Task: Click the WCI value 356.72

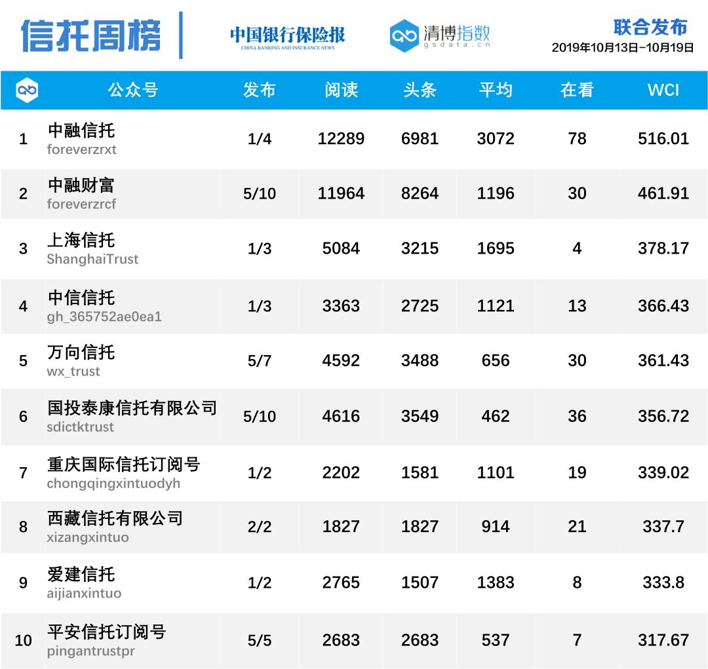Action: tap(663, 416)
